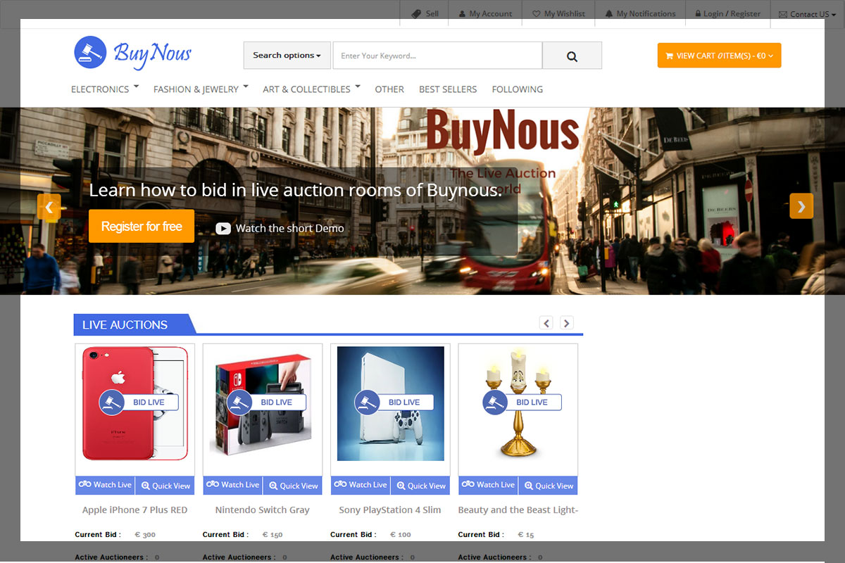Open Apple iPhone 7 Plus RED title

pos(135,510)
